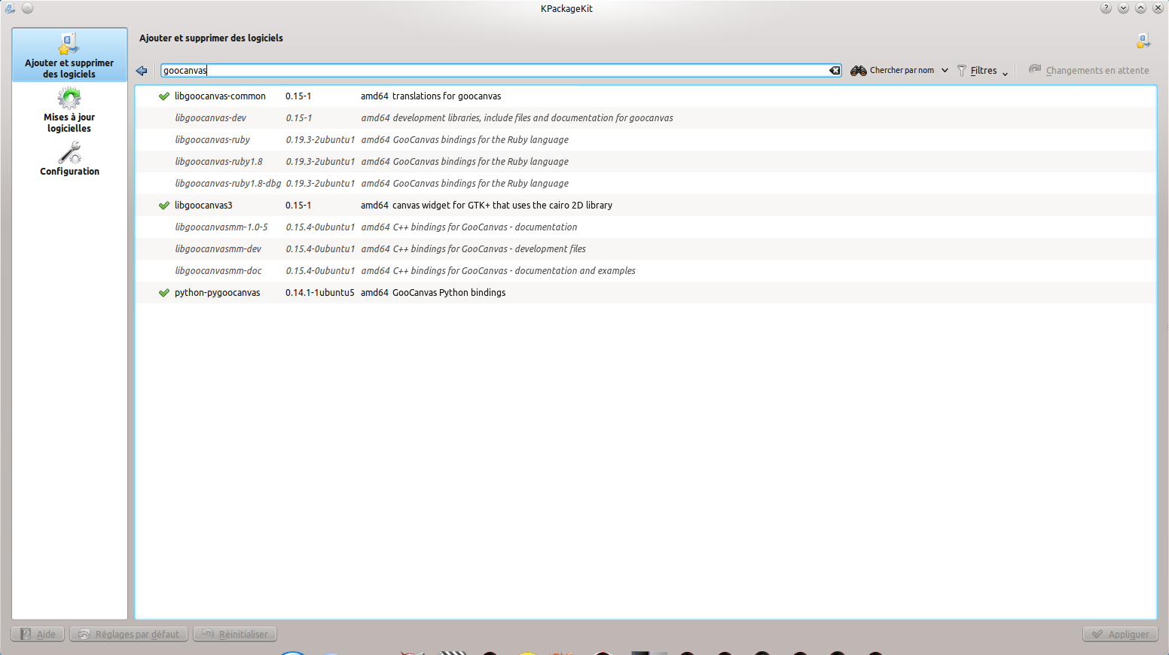Image resolution: width=1169 pixels, height=655 pixels.
Task: Open the Filtres dropdown menu
Action: coord(983,71)
